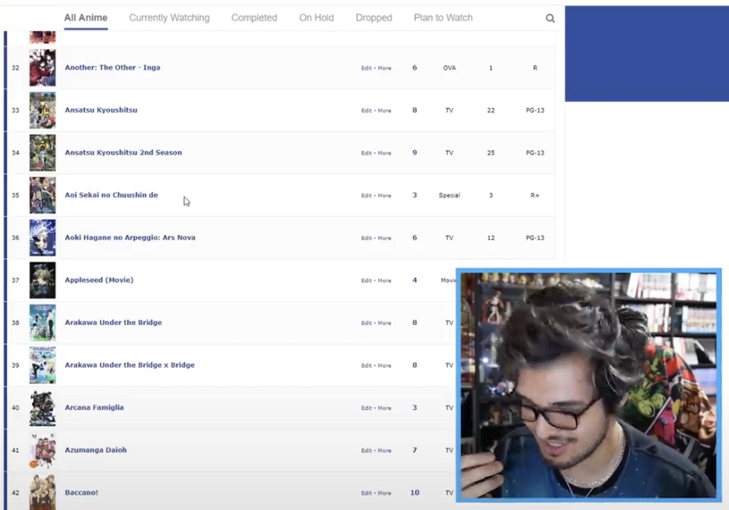
Task: Switch to the On Hold tab
Action: 317,18
